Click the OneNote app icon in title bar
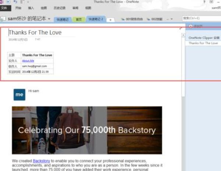Image resolution: width=221 pixels, height=171 pixels. point(1,2)
